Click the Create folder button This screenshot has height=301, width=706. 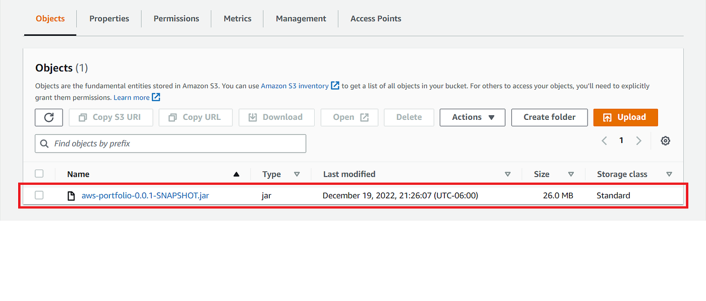coord(550,117)
